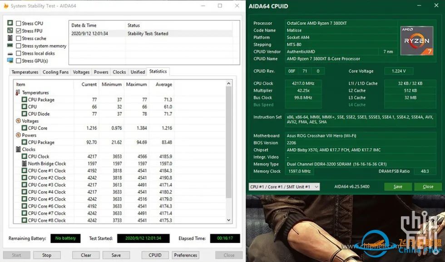The height and width of the screenshot is (262, 445).
Task: Click the CPU Clock 4217.0 MHz value
Action: (303, 83)
